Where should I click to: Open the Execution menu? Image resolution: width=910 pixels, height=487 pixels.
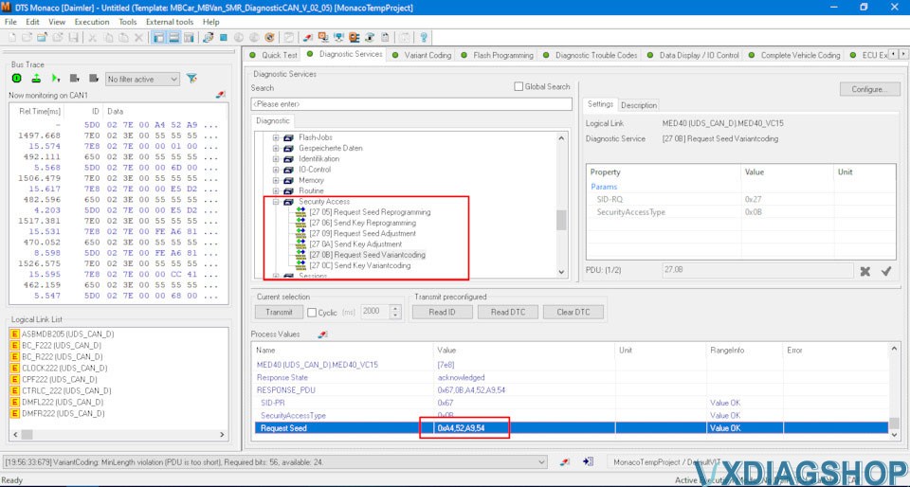pos(92,22)
